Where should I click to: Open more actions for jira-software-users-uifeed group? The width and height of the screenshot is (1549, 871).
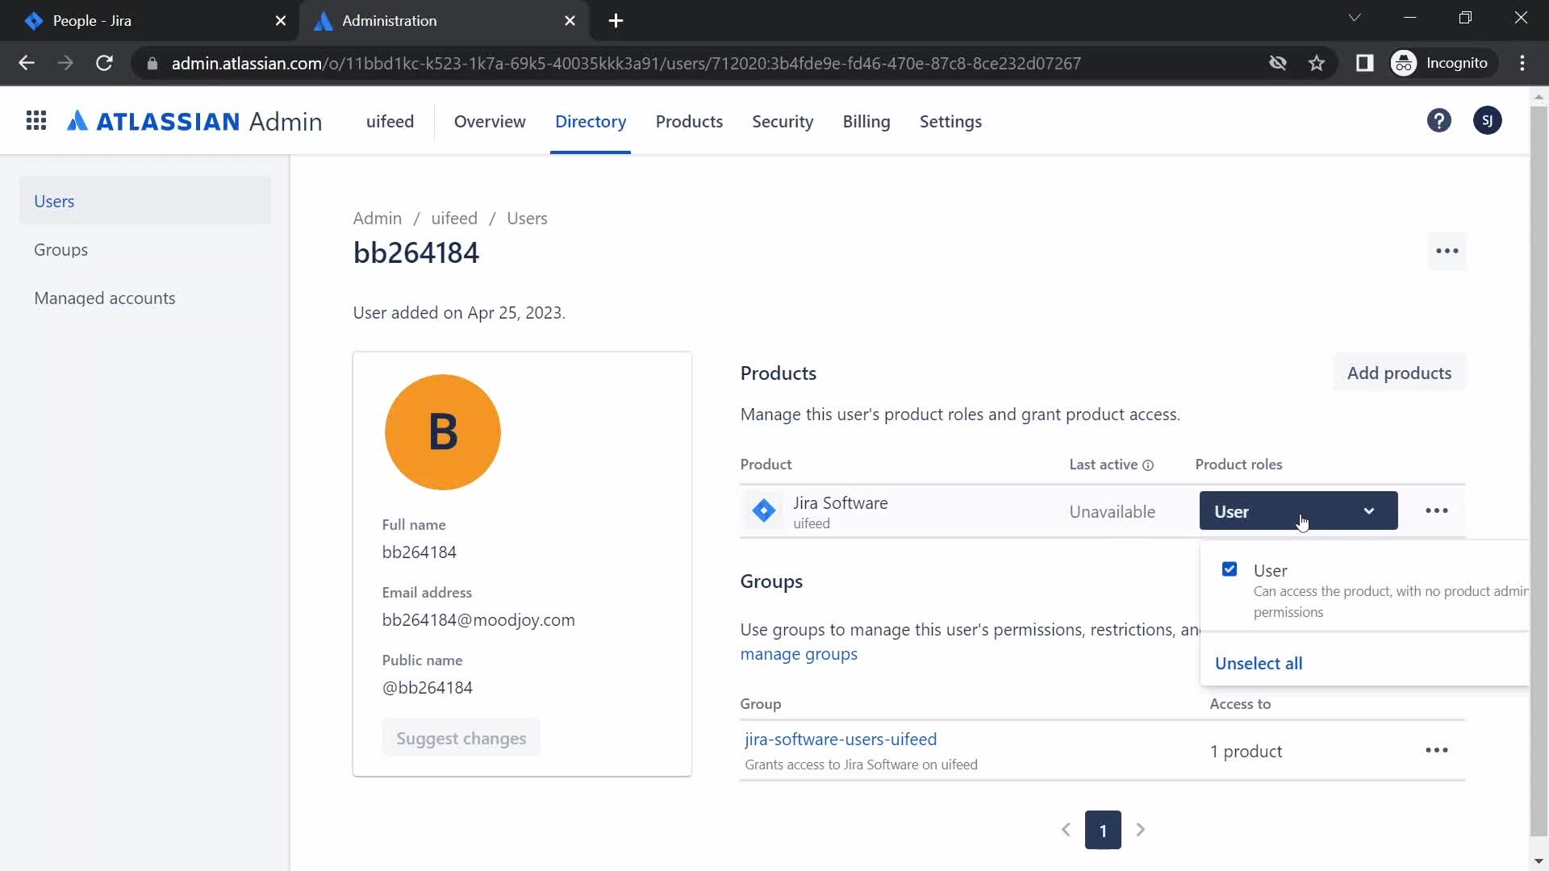1437,750
